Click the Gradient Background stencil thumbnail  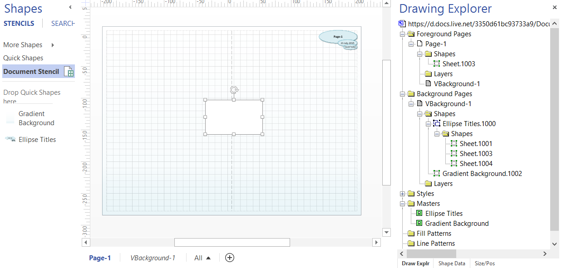point(10,119)
